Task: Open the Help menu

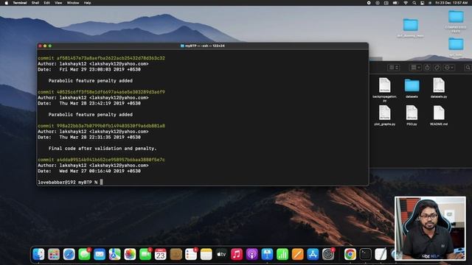Action: tap(87, 3)
